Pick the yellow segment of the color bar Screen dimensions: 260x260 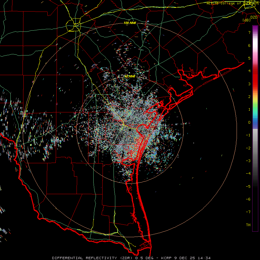tap(255, 99)
